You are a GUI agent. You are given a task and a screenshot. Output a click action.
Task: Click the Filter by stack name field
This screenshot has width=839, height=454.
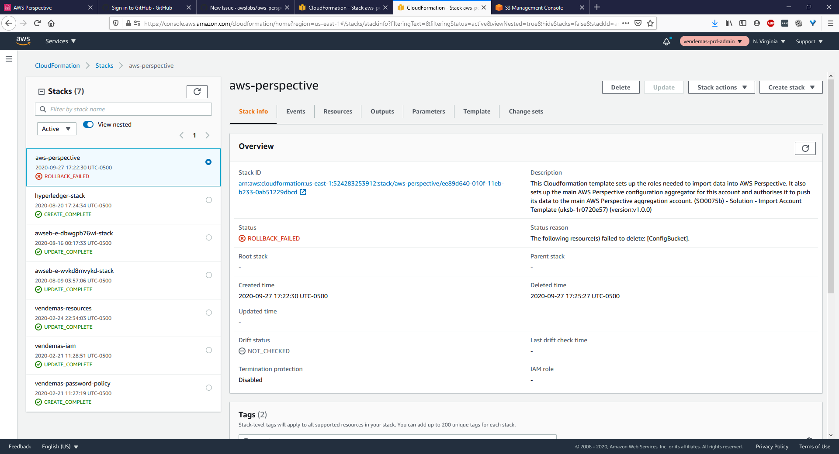pyautogui.click(x=123, y=109)
